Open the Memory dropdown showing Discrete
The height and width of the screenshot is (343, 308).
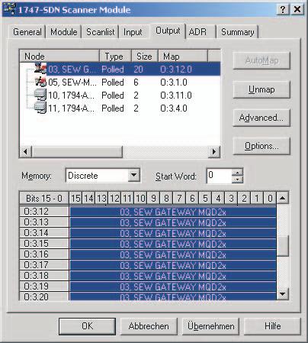pyautogui.click(x=133, y=176)
